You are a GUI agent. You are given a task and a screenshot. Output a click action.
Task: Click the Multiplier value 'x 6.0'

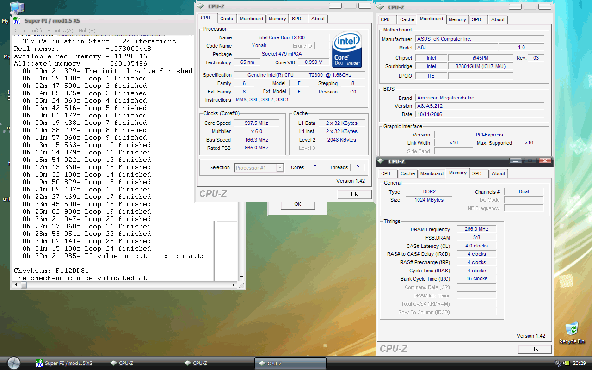pos(257,131)
